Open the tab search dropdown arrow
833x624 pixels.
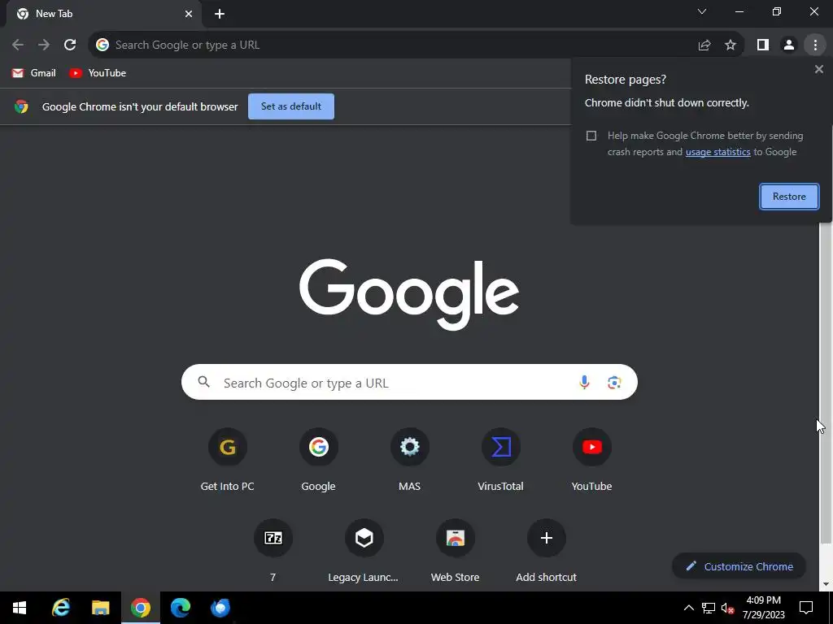click(x=702, y=11)
